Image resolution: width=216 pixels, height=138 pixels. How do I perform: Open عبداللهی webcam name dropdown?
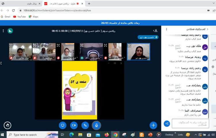(x=47, y=58)
